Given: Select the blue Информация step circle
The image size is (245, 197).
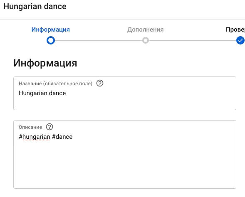Looking at the screenshot, I should 51,40.
